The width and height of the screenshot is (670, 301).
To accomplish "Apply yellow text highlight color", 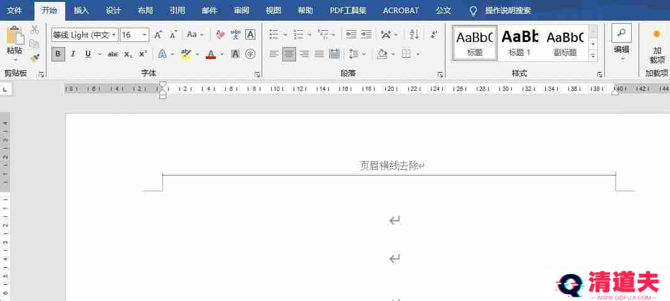I will [x=186, y=54].
